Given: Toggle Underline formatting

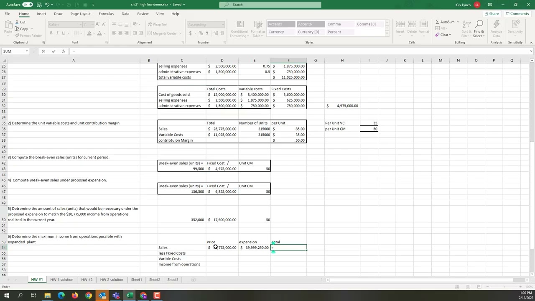Looking at the screenshot, I should coord(63,33).
